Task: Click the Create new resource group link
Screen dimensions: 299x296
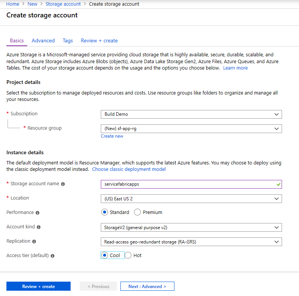Action: click(x=112, y=136)
